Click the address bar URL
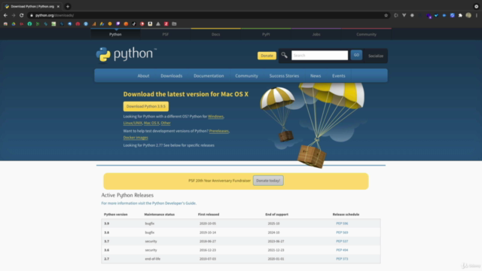The width and height of the screenshot is (482, 271). click(54, 15)
